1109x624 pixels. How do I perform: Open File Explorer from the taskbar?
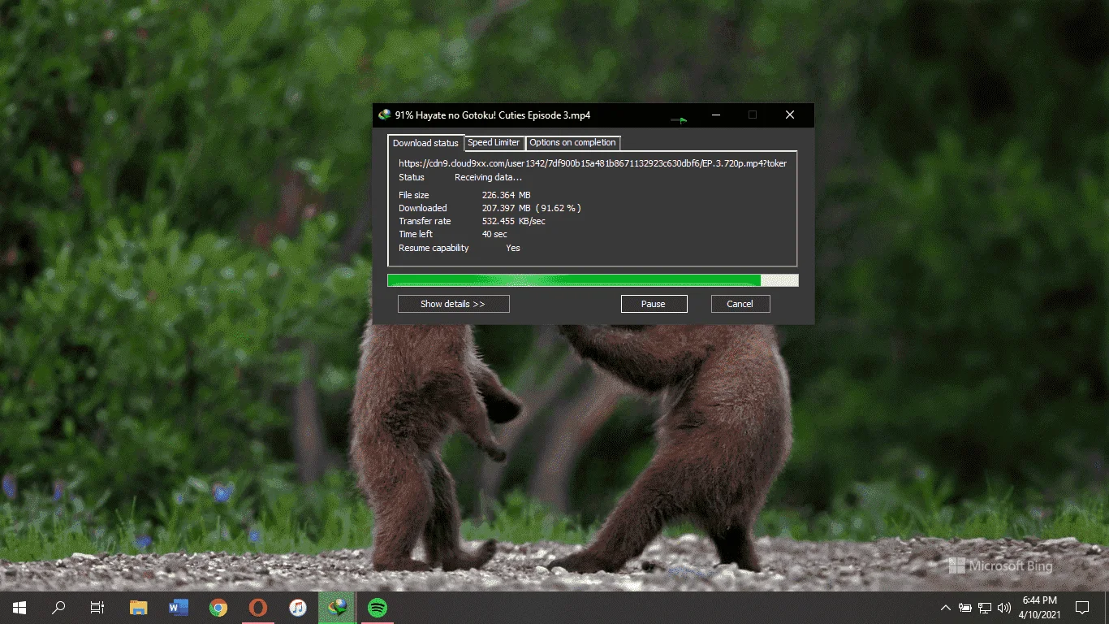(x=139, y=607)
